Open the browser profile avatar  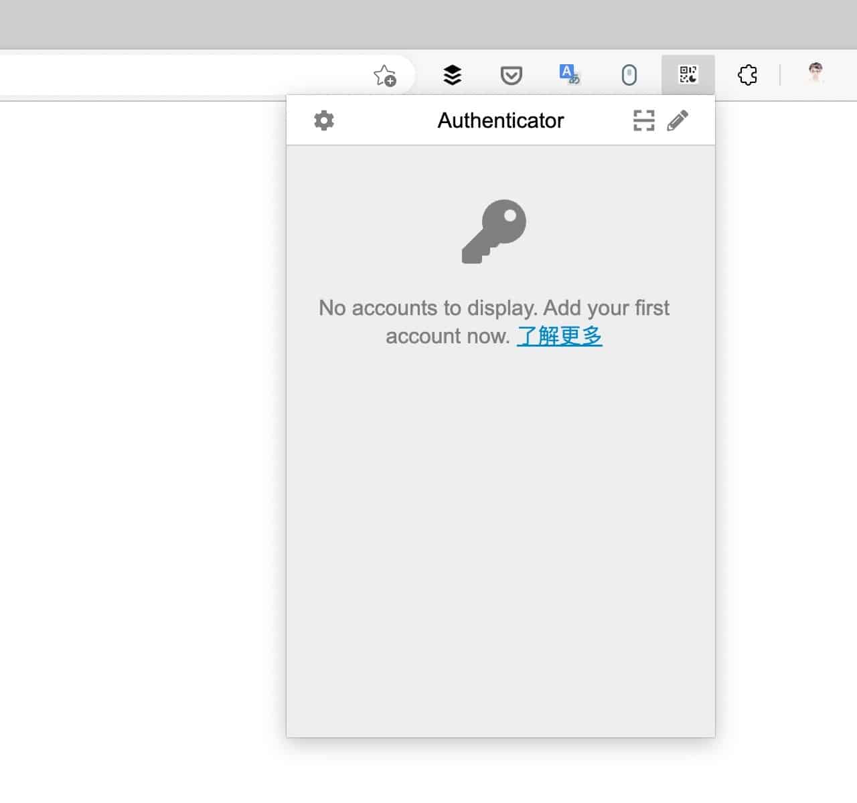click(x=815, y=73)
